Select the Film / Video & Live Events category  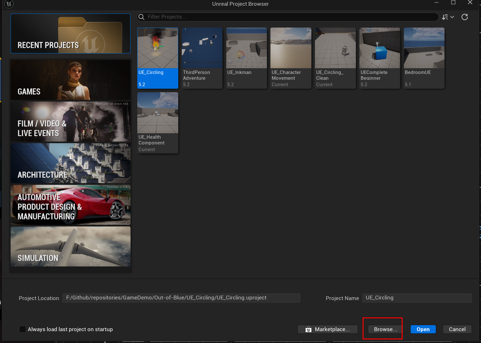coord(70,122)
